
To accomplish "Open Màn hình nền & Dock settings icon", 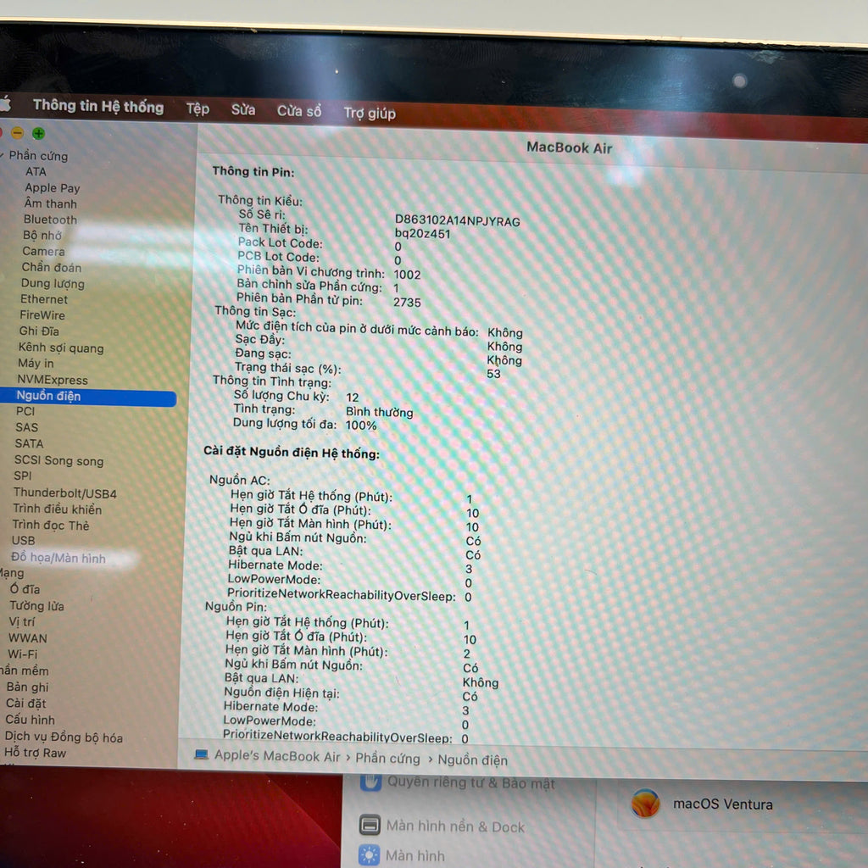I will pos(370,826).
